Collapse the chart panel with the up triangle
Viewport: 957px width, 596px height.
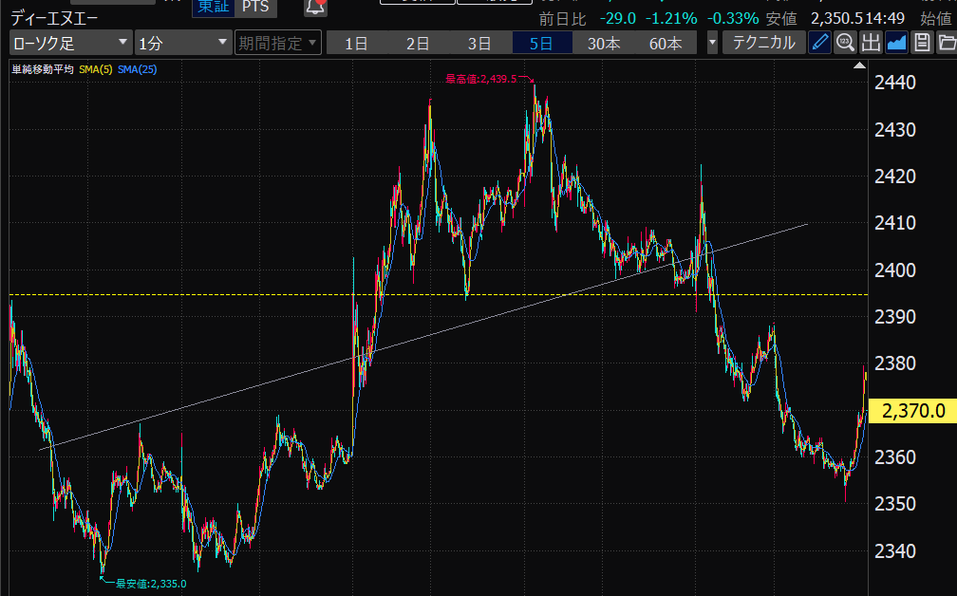859,65
